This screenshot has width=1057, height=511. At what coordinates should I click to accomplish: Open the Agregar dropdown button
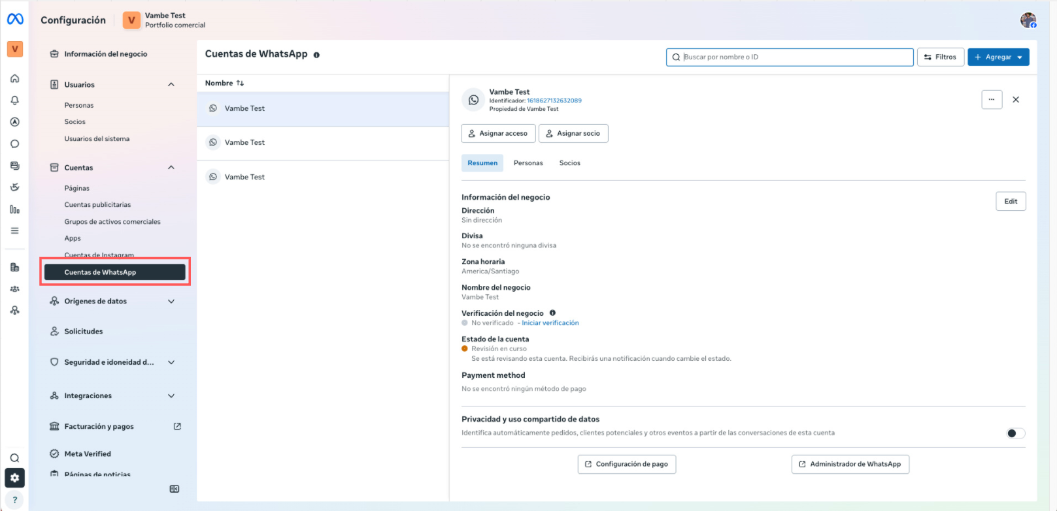(x=998, y=57)
